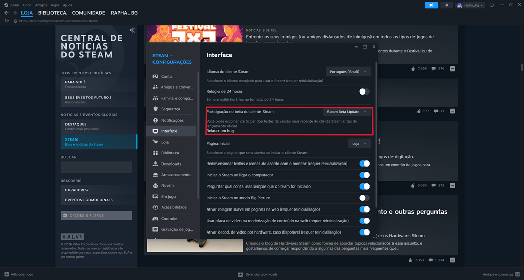This screenshot has width=524, height=280.
Task: Enable the Relógio de 24 horas toggle
Action: (x=364, y=91)
